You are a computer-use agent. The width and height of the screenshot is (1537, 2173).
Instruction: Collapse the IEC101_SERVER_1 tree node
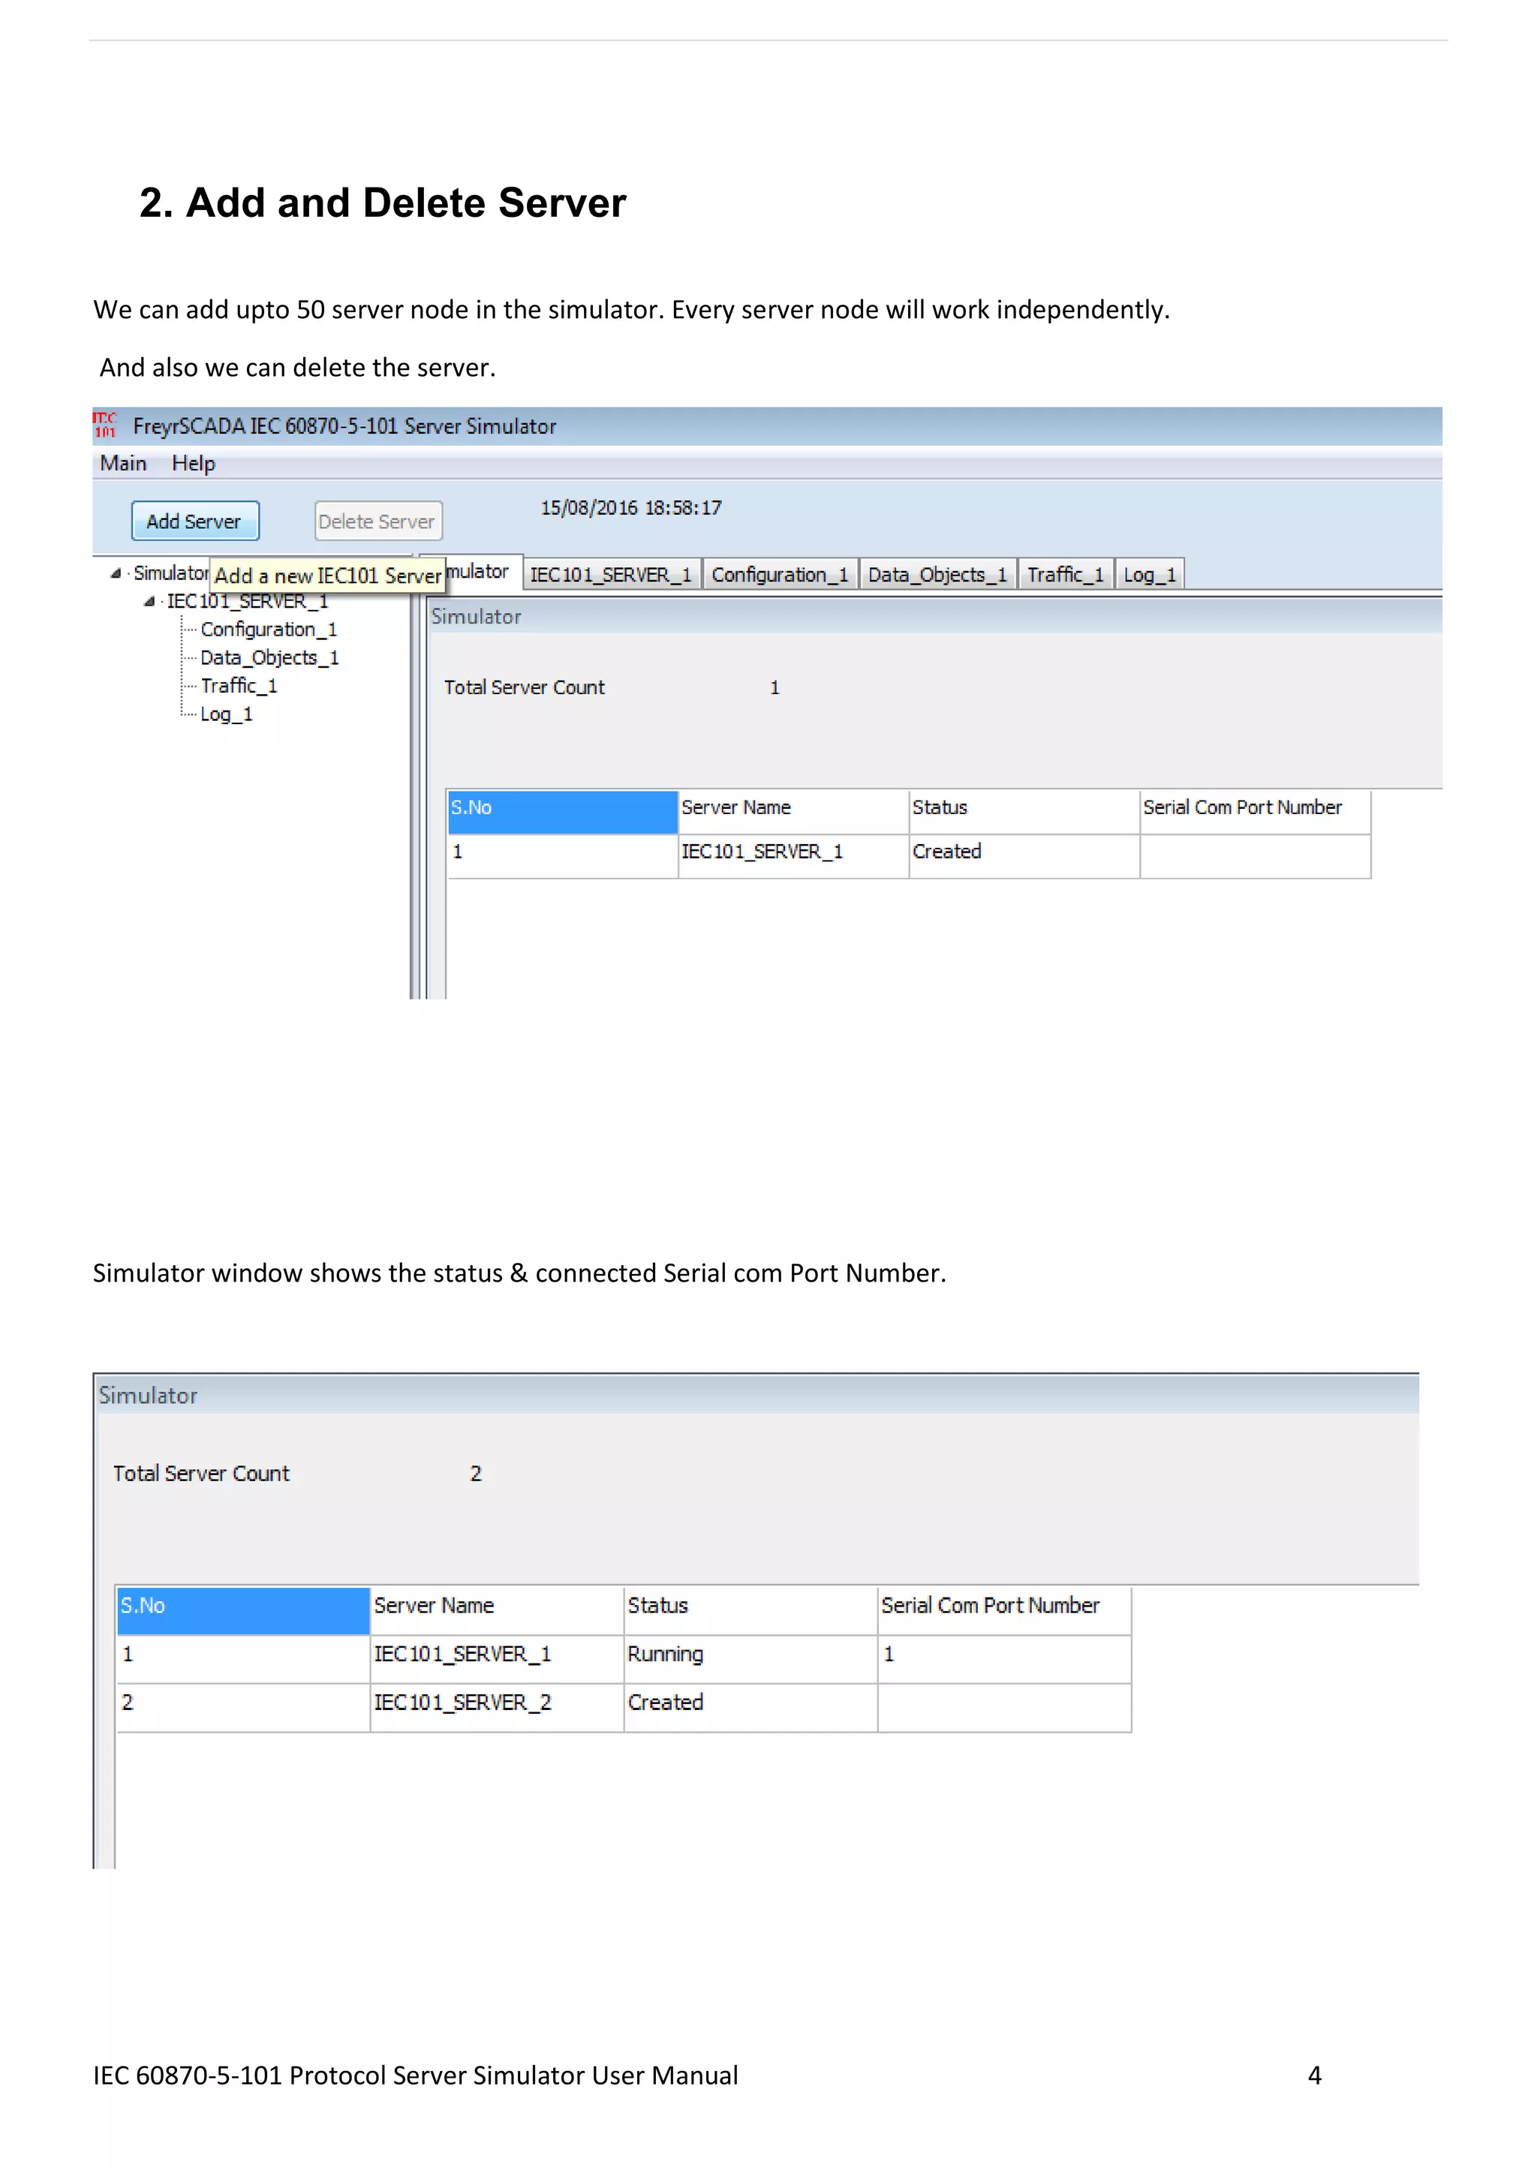coord(149,602)
